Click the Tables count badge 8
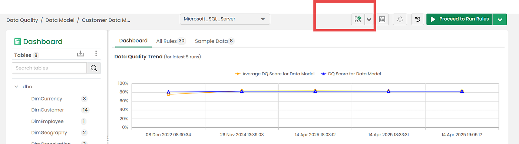This screenshot has width=519, height=144. (x=36, y=55)
